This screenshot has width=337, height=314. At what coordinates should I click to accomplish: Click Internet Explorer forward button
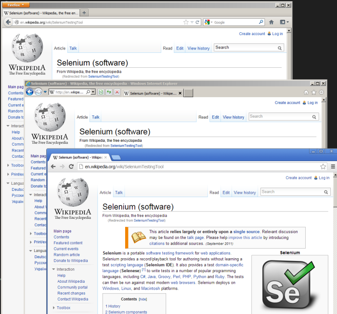click(x=38, y=92)
